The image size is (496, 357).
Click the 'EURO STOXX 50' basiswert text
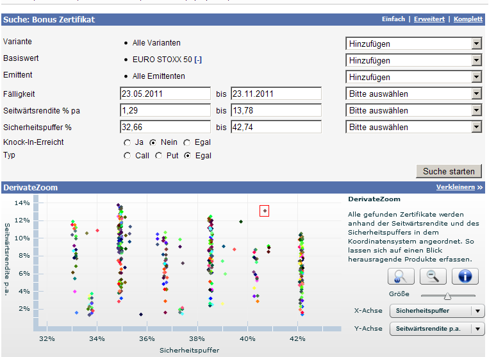(162, 60)
